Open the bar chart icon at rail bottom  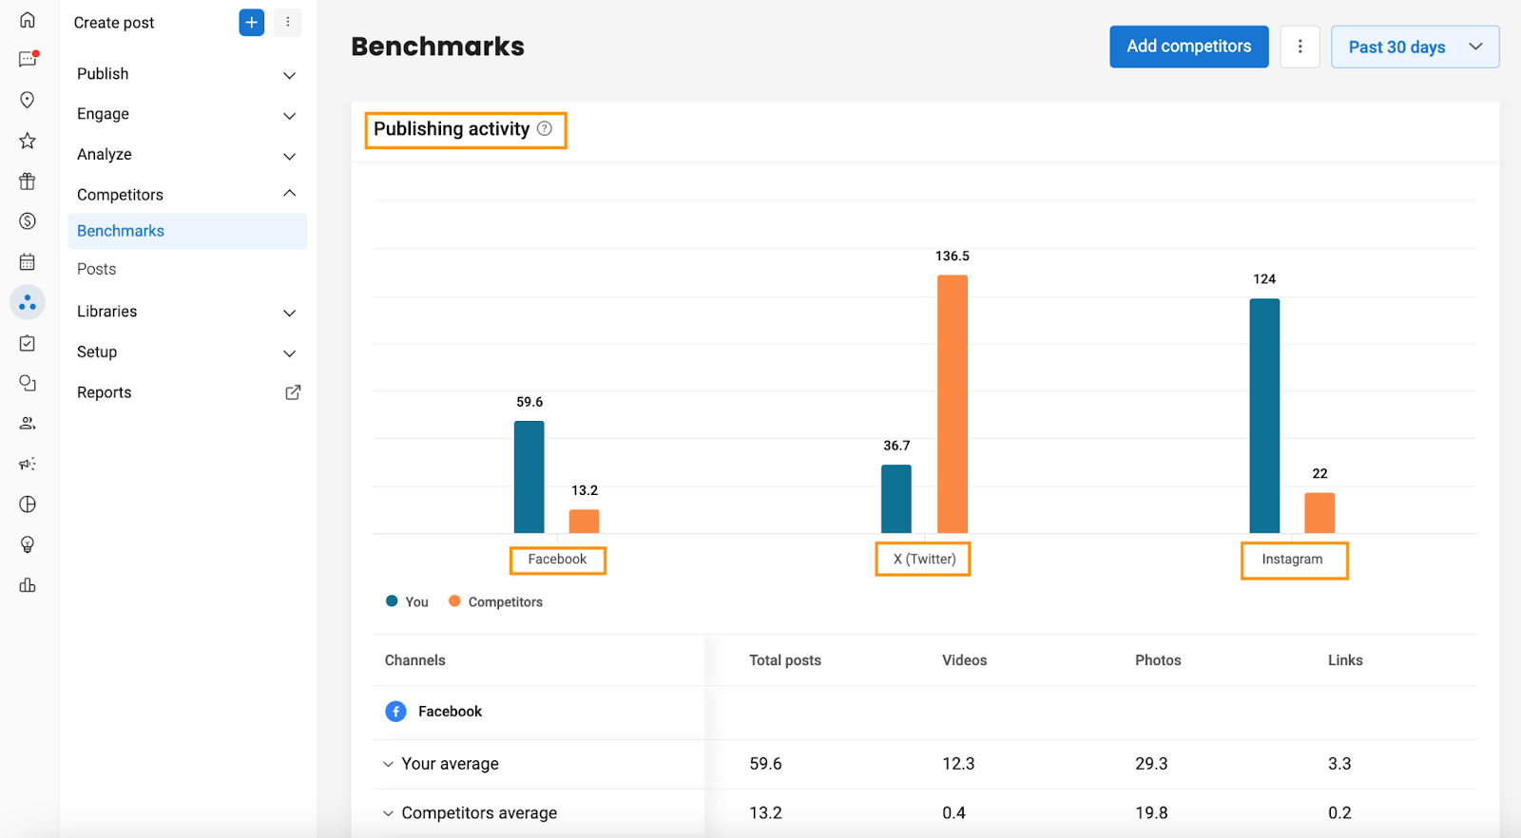click(x=28, y=585)
